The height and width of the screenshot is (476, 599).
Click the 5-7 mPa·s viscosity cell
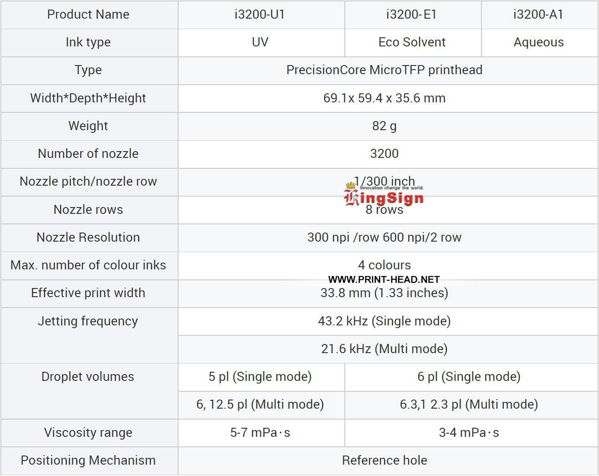[260, 433]
